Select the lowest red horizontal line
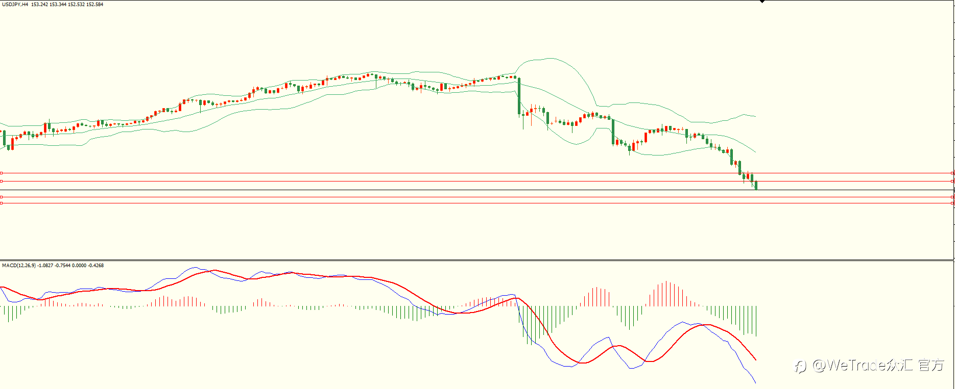This screenshot has height=389, width=955. coord(477,203)
